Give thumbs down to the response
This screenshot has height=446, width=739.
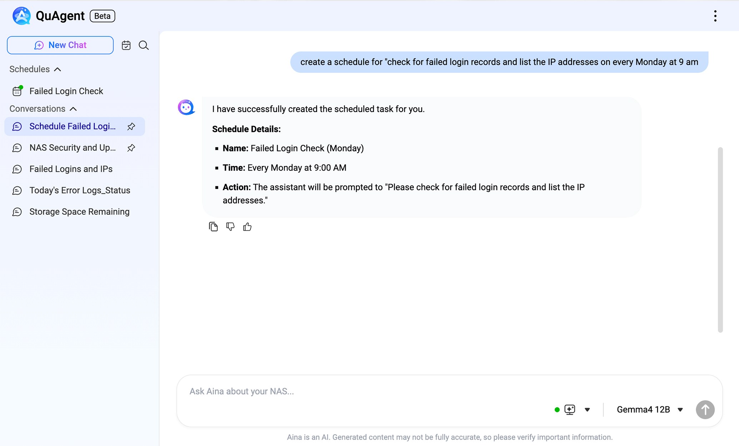(230, 227)
